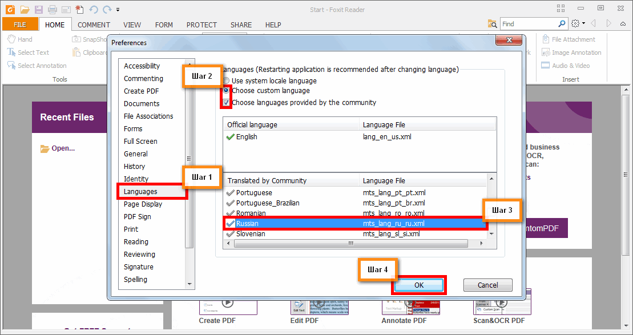Open the Spelling preferences category
The height and width of the screenshot is (335, 633).
pos(135,279)
